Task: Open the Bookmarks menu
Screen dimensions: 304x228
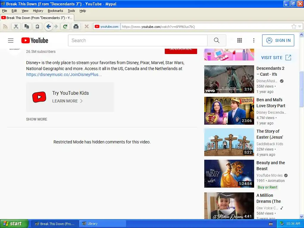Action: [x=55, y=11]
